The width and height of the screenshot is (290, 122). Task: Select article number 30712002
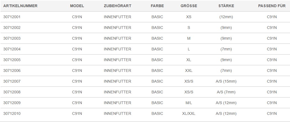click(x=12, y=28)
